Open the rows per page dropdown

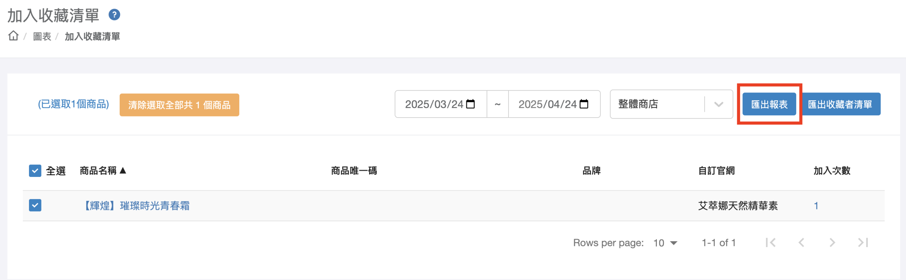click(665, 243)
